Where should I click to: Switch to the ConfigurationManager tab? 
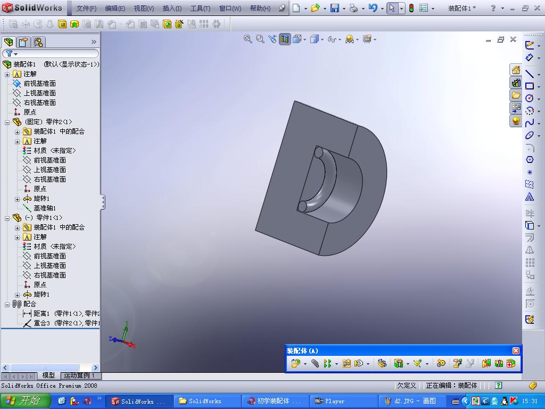pyautogui.click(x=38, y=42)
